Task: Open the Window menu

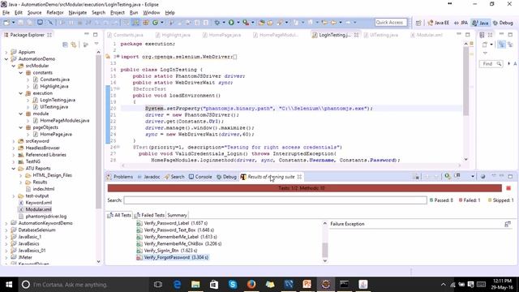Action: click(x=152, y=13)
